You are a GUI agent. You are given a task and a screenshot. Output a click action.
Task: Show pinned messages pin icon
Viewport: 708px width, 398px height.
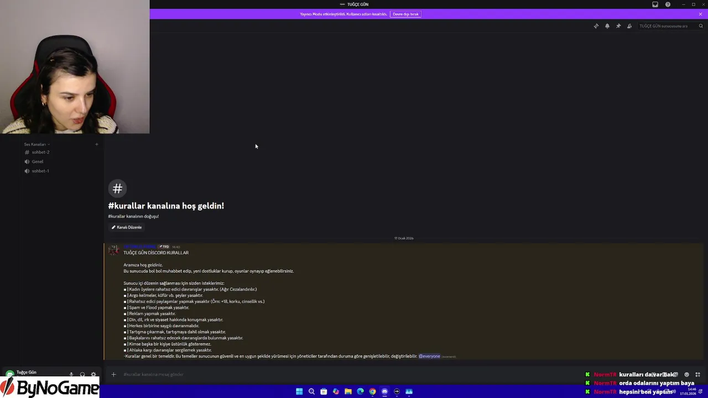tap(618, 26)
